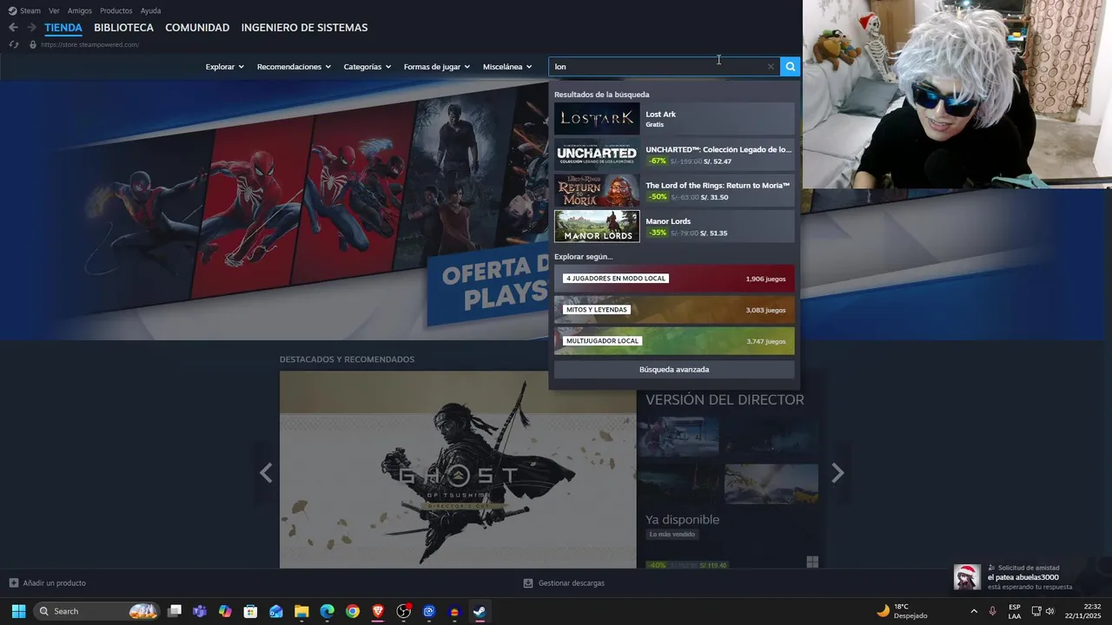Click the Manor Lords thumbnail image
This screenshot has height=625, width=1112.
(597, 227)
